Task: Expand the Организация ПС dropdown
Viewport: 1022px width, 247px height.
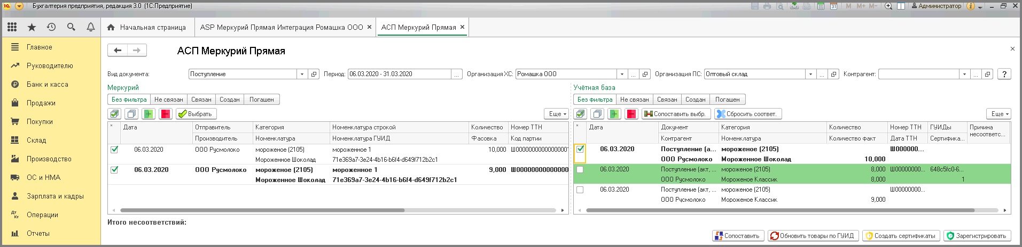Action: click(x=810, y=74)
